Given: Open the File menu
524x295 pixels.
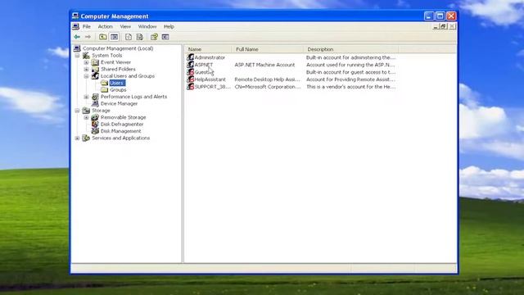Looking at the screenshot, I should (87, 26).
